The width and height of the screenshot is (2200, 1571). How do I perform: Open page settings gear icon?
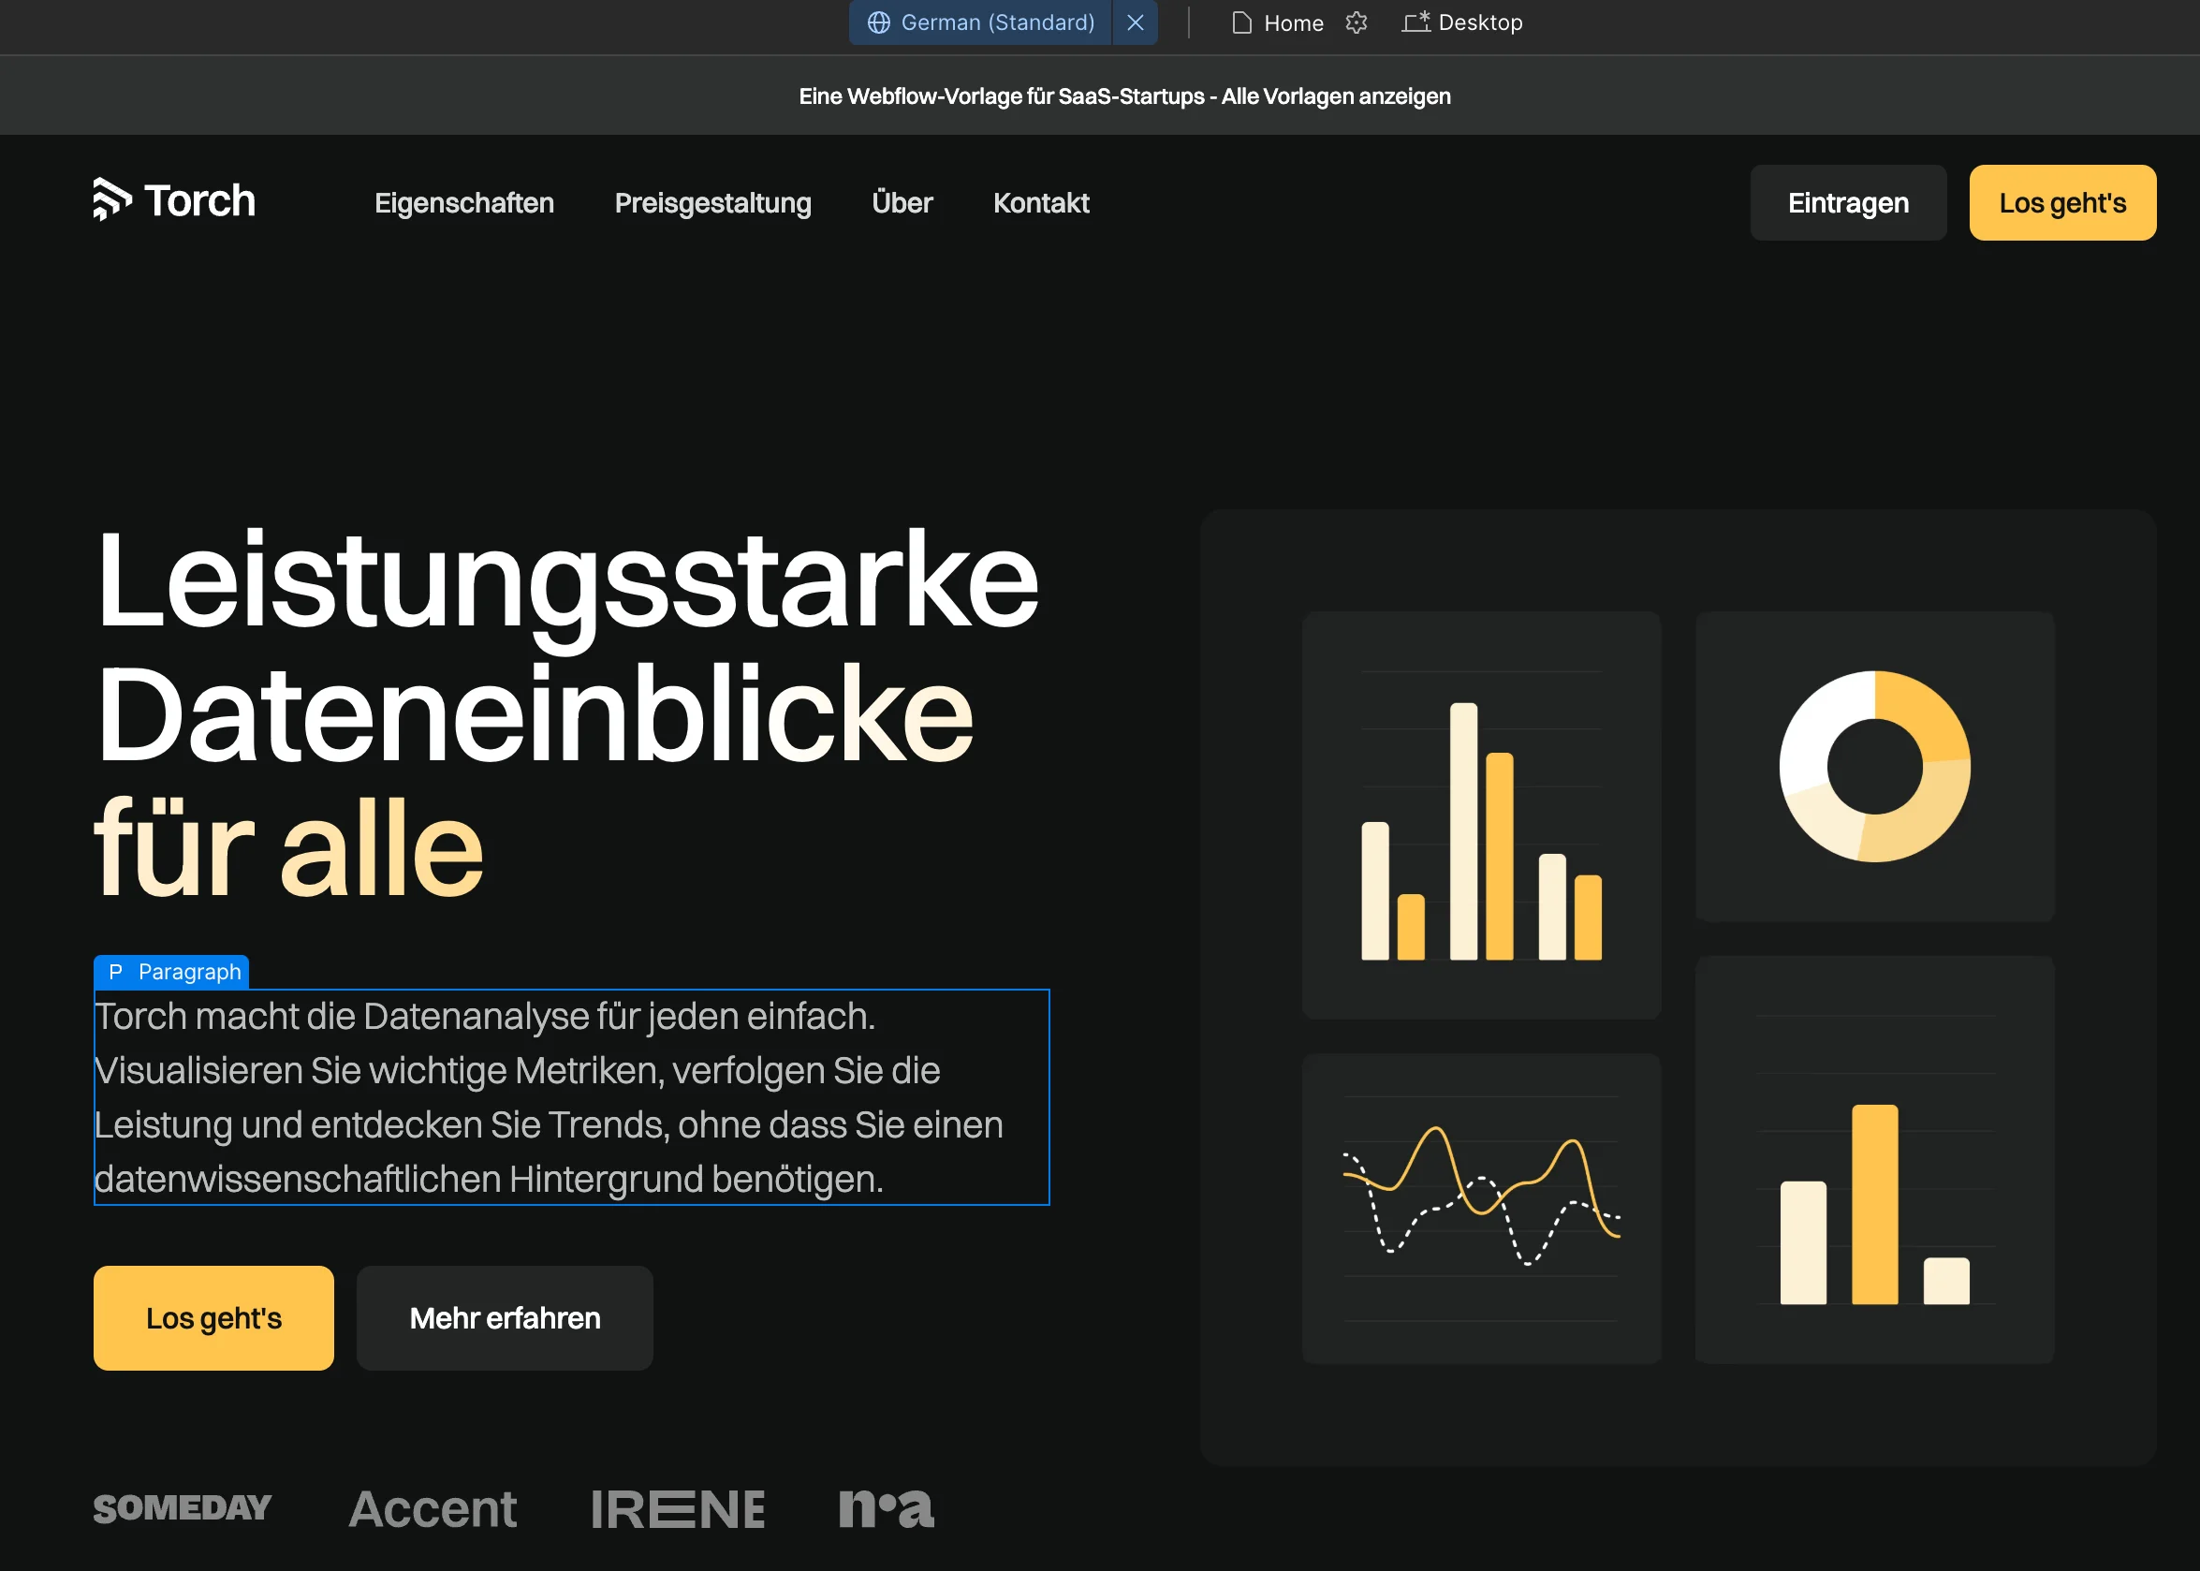pos(1356,22)
